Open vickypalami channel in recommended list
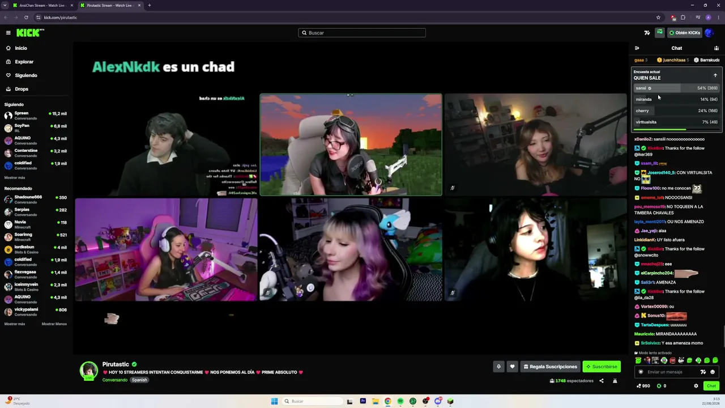Image resolution: width=725 pixels, height=408 pixels. pos(36,312)
